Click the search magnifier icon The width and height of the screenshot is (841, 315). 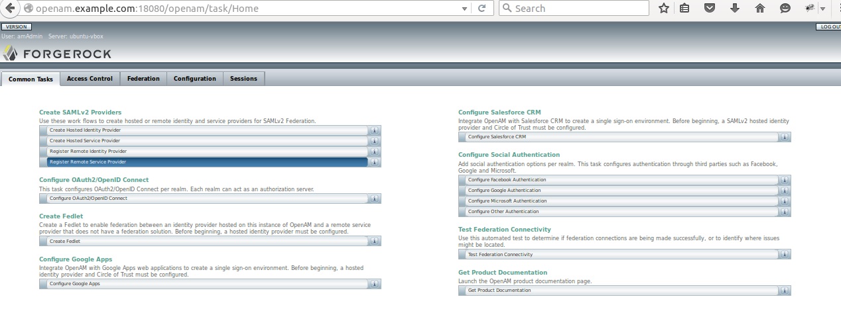[507, 9]
